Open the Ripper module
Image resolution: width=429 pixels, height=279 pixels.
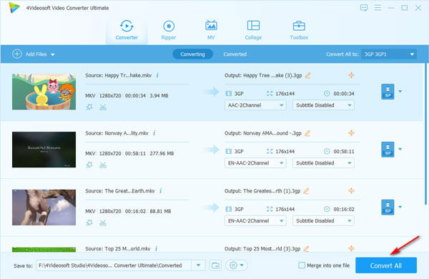tap(169, 30)
